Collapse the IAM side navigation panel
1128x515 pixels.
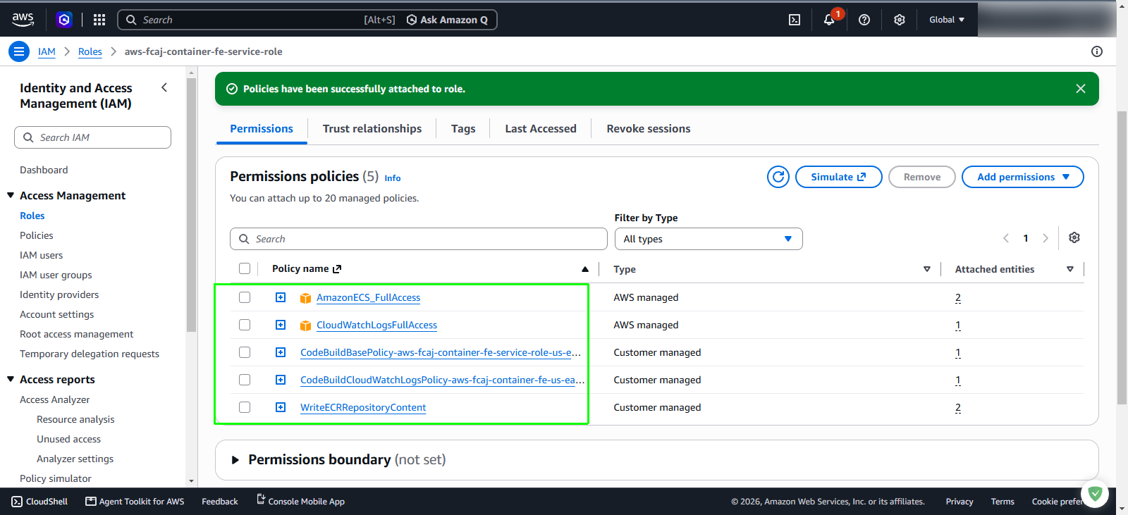click(164, 88)
